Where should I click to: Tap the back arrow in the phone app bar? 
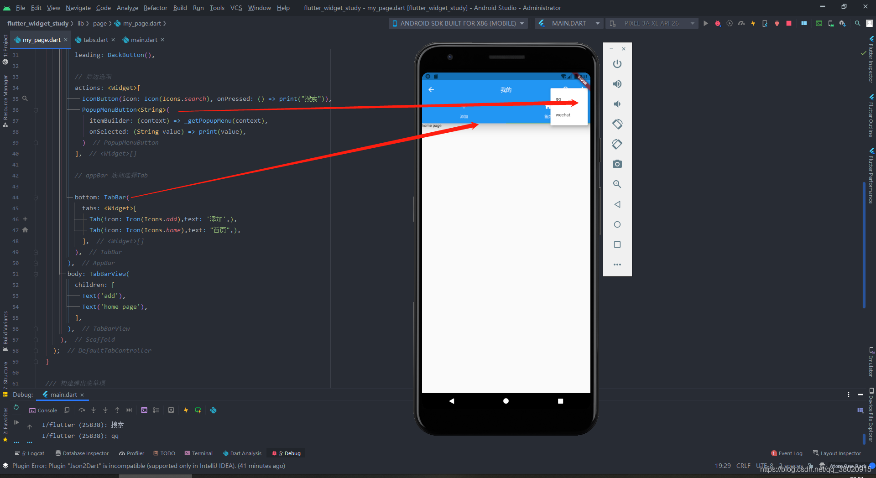click(x=431, y=90)
